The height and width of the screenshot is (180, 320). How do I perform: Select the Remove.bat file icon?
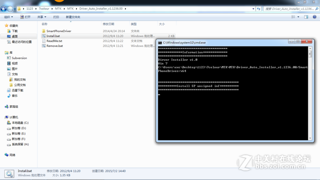pos(44,46)
